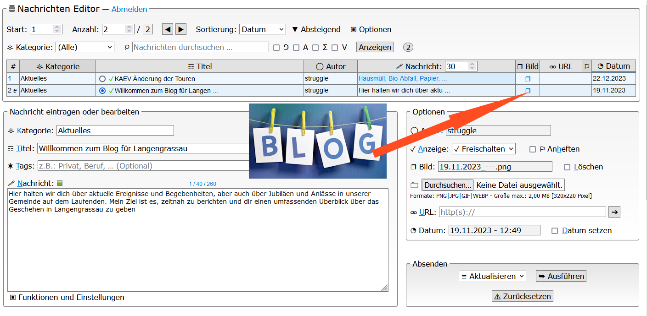Enable the Anheften checkbox
Image resolution: width=647 pixels, height=316 pixels.
point(533,149)
